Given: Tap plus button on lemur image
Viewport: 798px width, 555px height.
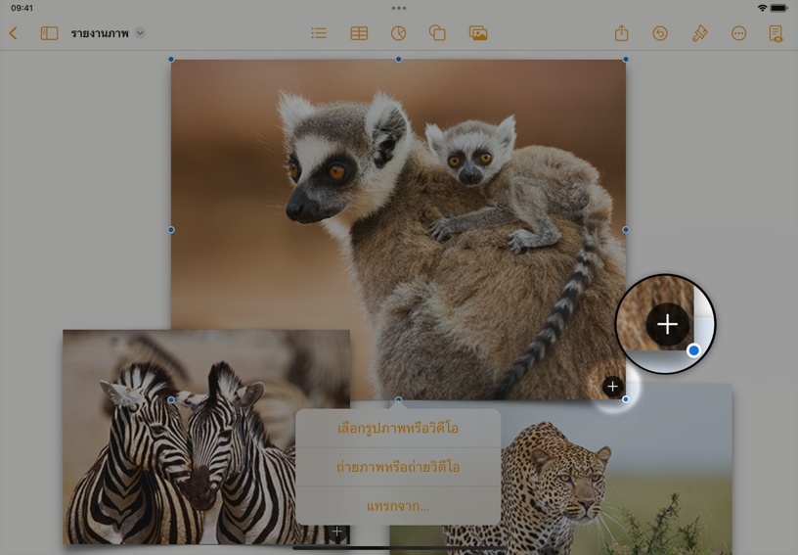Looking at the screenshot, I should click(612, 387).
